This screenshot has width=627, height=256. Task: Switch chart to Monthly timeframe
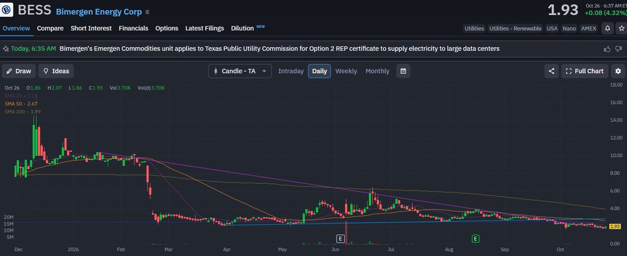click(x=377, y=71)
